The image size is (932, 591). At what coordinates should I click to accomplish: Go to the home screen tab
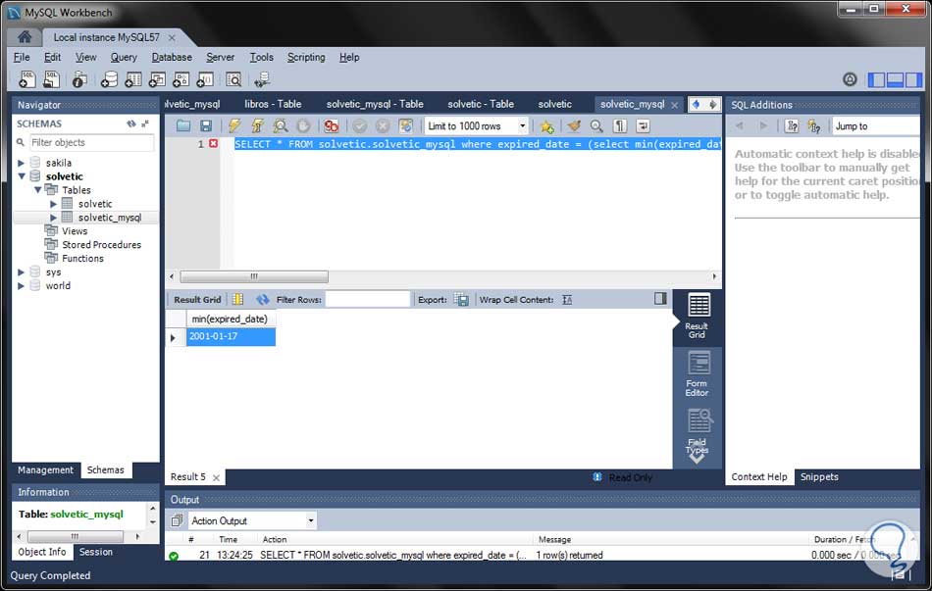25,37
